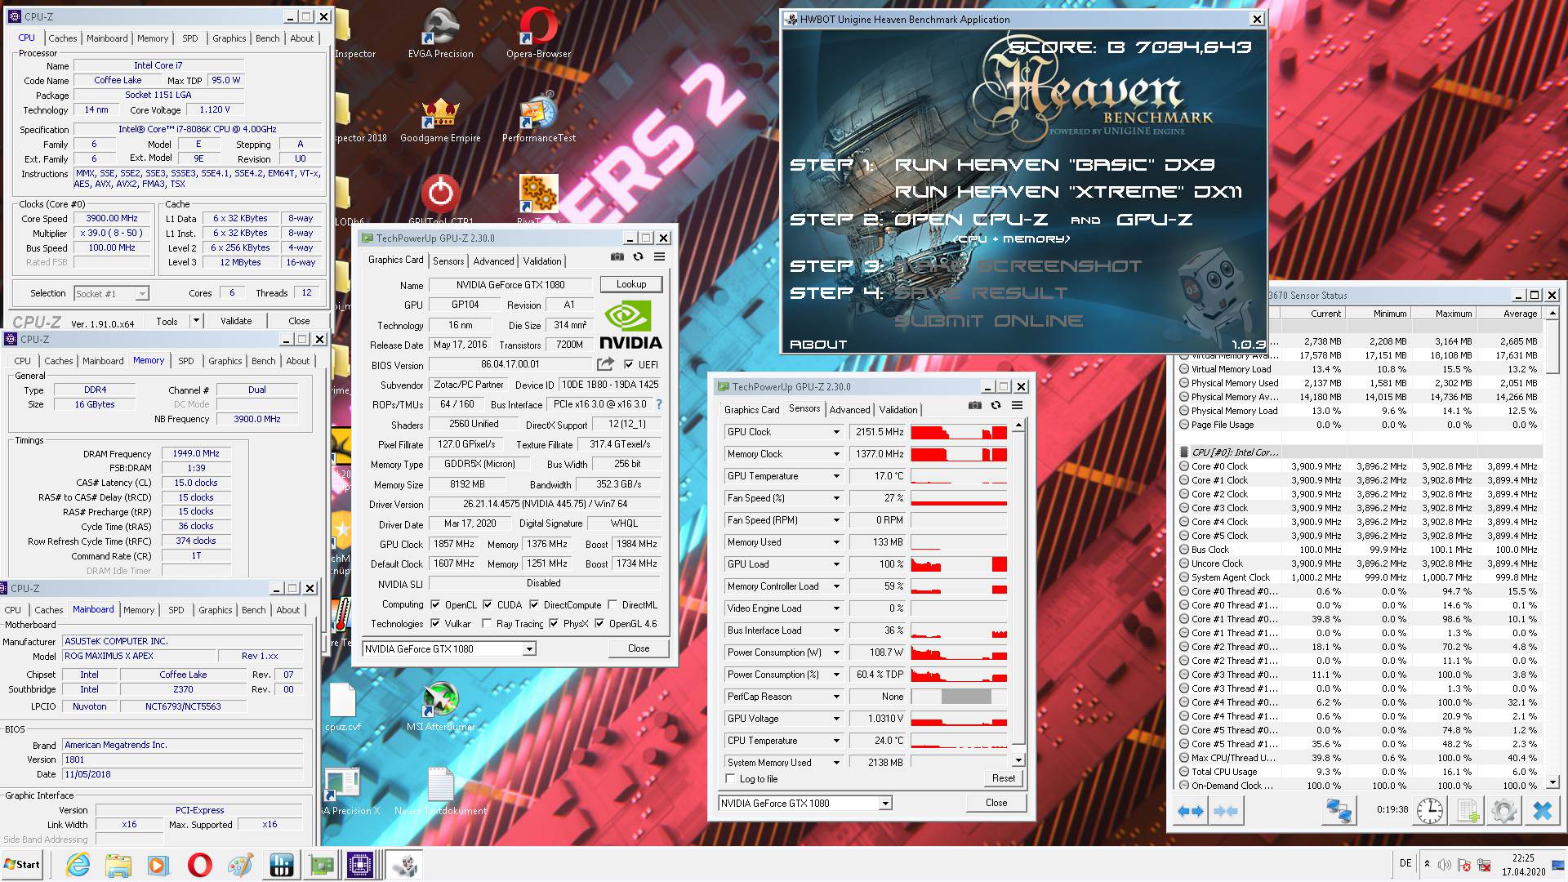The height and width of the screenshot is (882, 1568).
Task: Click the network computers icon in HWiNFO toolbar
Action: coord(1339,811)
